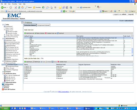Click the Cut rule button

43,62
